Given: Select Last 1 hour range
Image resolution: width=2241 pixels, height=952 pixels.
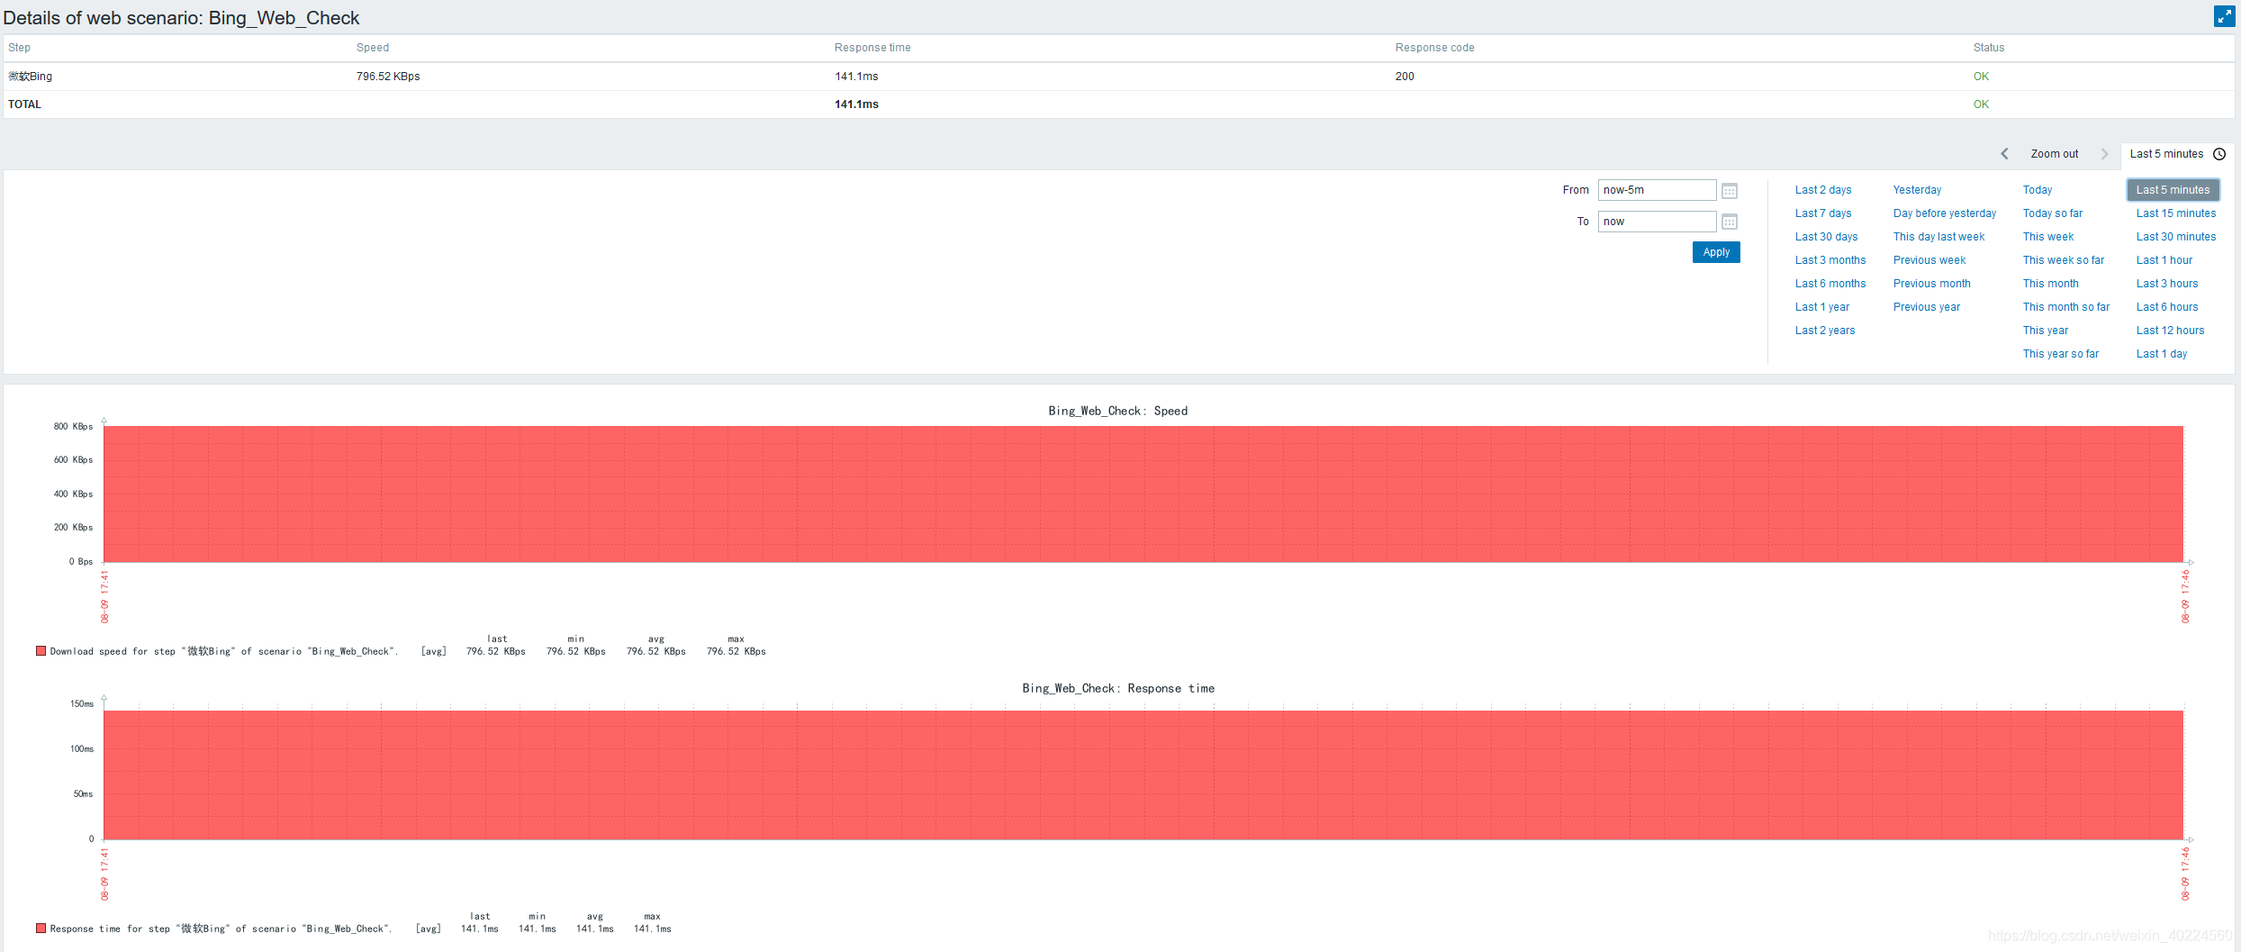Looking at the screenshot, I should [2164, 260].
